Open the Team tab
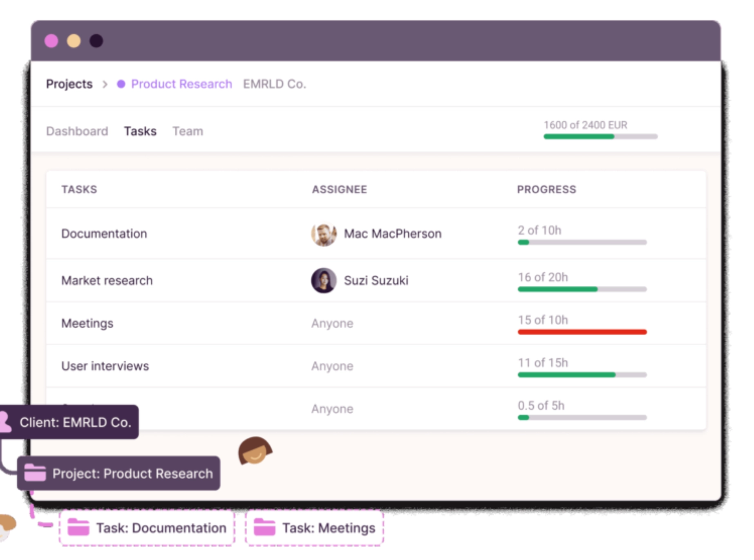754x560 pixels. pos(188,131)
